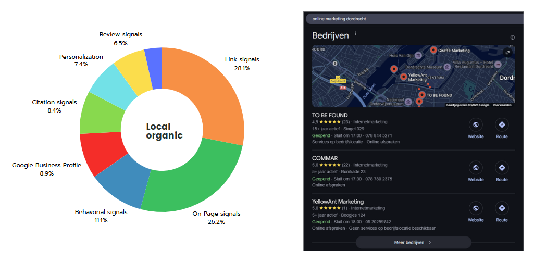Click the info icon beside Bedrijven heading
This screenshot has width=534, height=262.
512,38
